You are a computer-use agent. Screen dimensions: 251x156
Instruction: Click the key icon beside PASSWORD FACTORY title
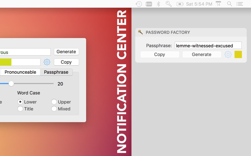140,32
